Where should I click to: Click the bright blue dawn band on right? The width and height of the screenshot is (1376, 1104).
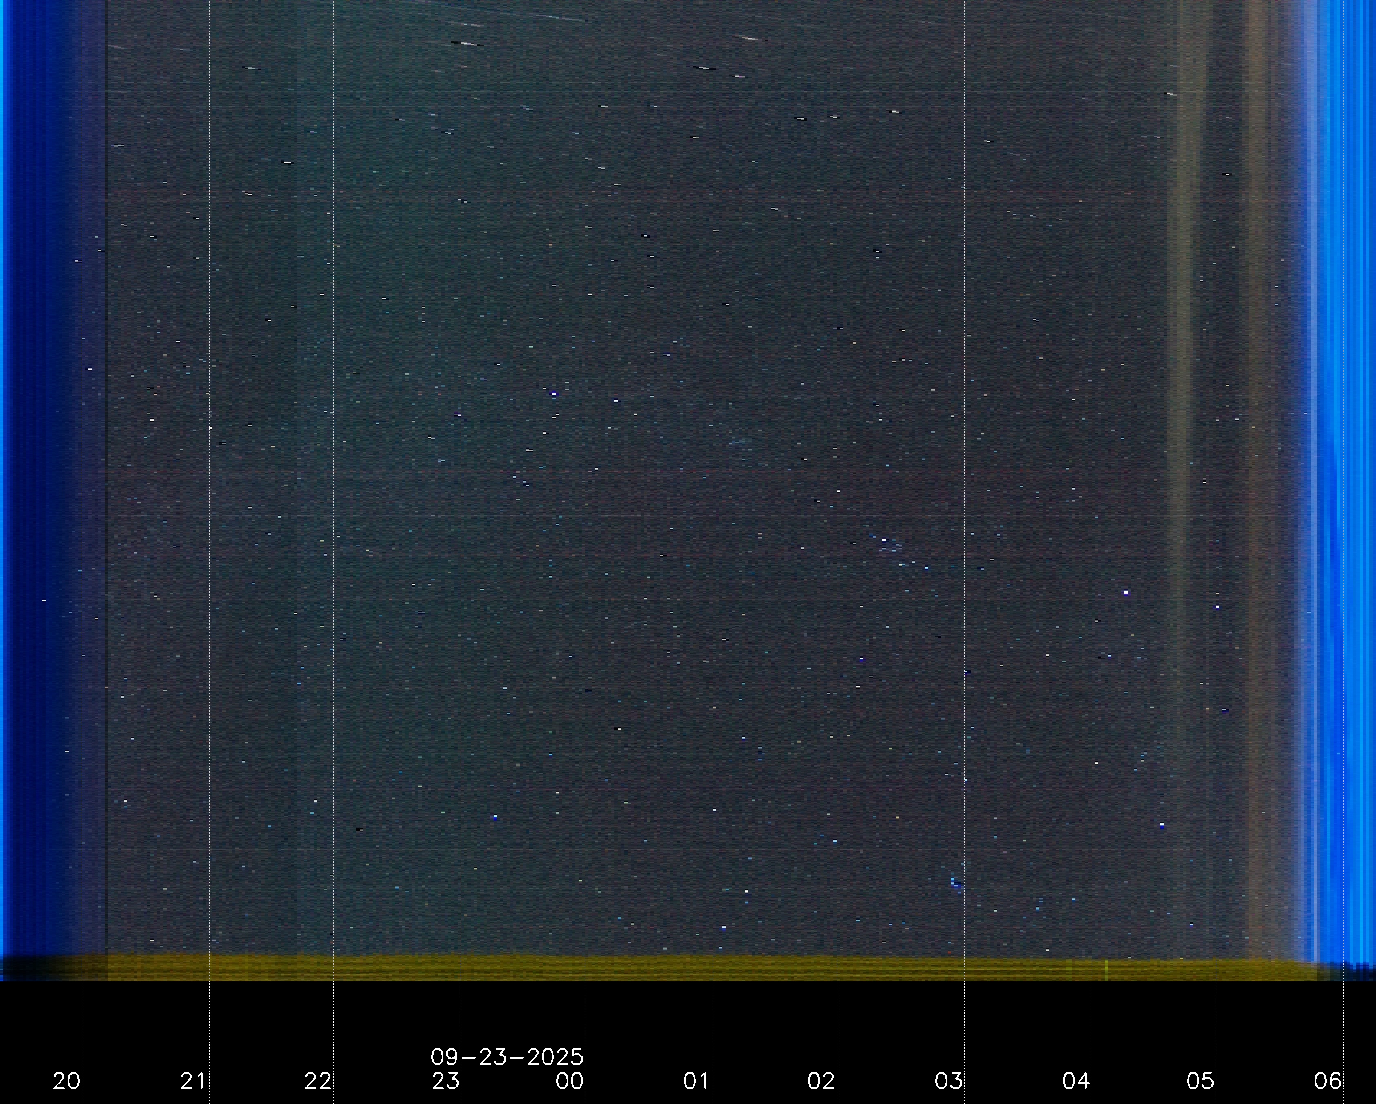coord(1340,447)
